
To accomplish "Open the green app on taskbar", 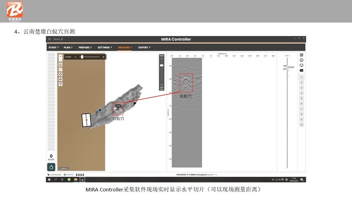I will point(69,180).
